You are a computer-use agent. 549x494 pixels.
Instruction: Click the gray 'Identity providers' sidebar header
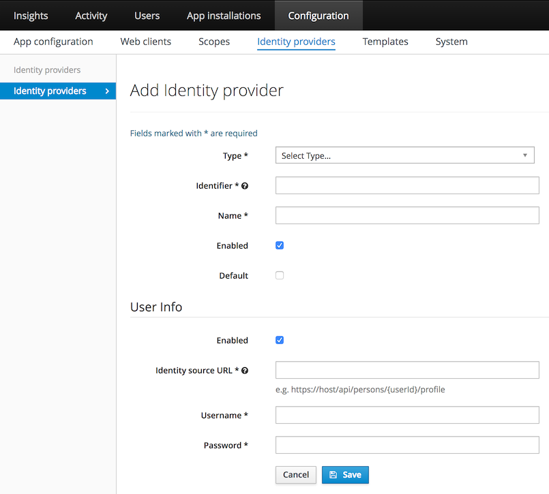pyautogui.click(x=47, y=70)
